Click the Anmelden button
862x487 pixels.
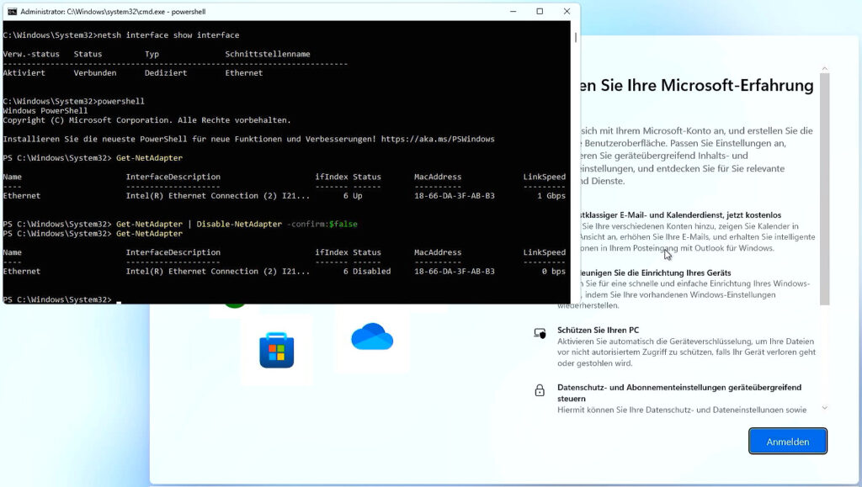787,442
